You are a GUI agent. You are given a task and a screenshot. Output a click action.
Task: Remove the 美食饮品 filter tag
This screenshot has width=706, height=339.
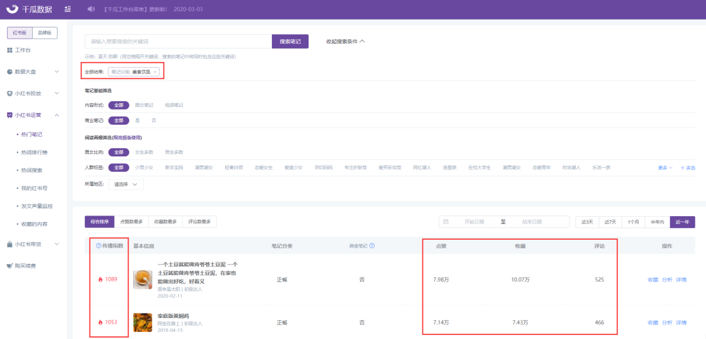155,72
